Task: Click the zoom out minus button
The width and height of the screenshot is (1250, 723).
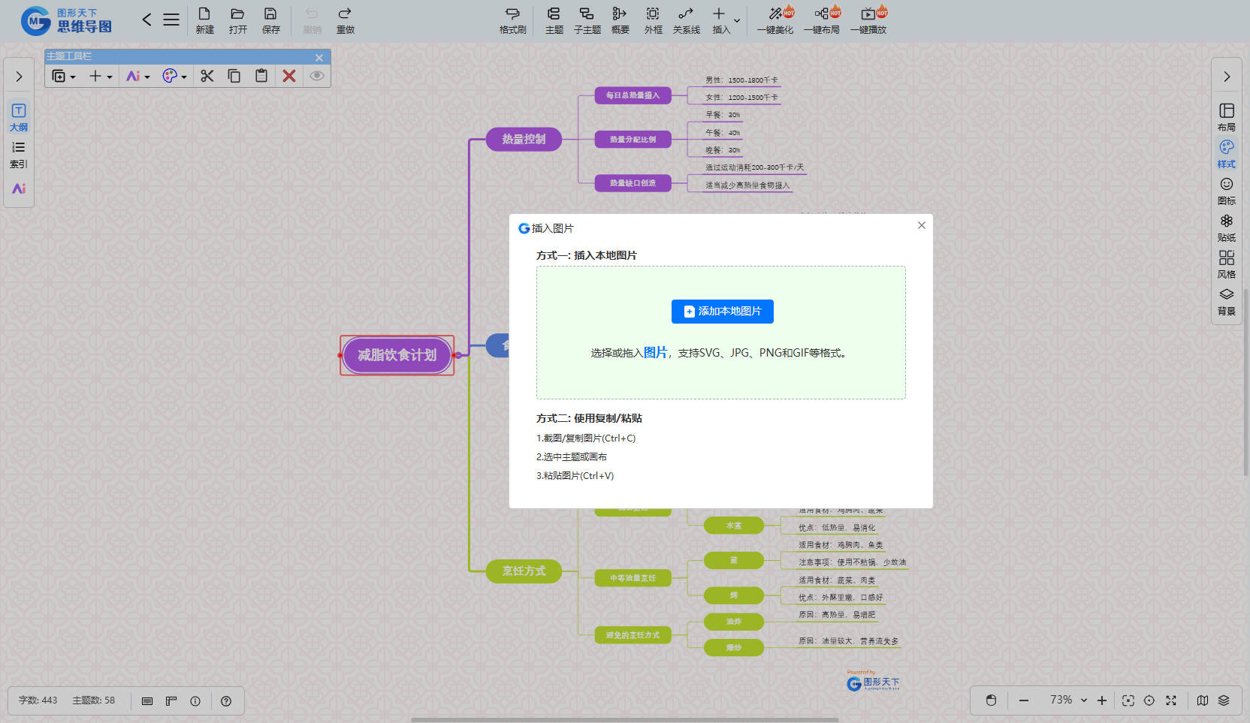Action: [x=1024, y=700]
